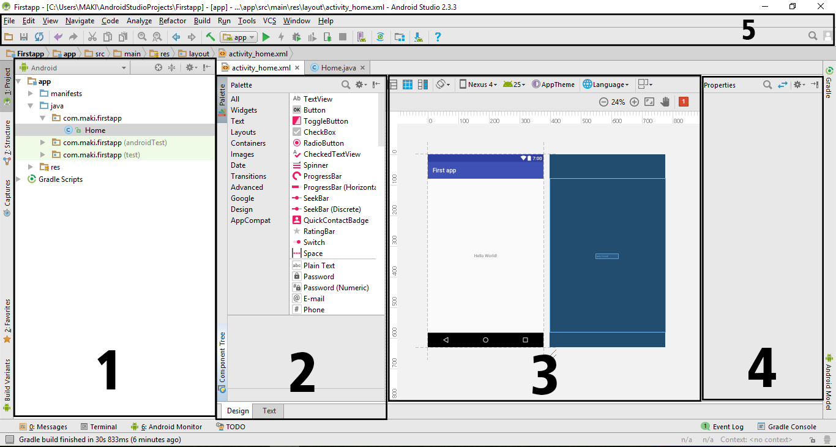Viewport: 836px width, 447px height.
Task: Click the Find magnifier toolbar icon
Action: (x=142, y=37)
